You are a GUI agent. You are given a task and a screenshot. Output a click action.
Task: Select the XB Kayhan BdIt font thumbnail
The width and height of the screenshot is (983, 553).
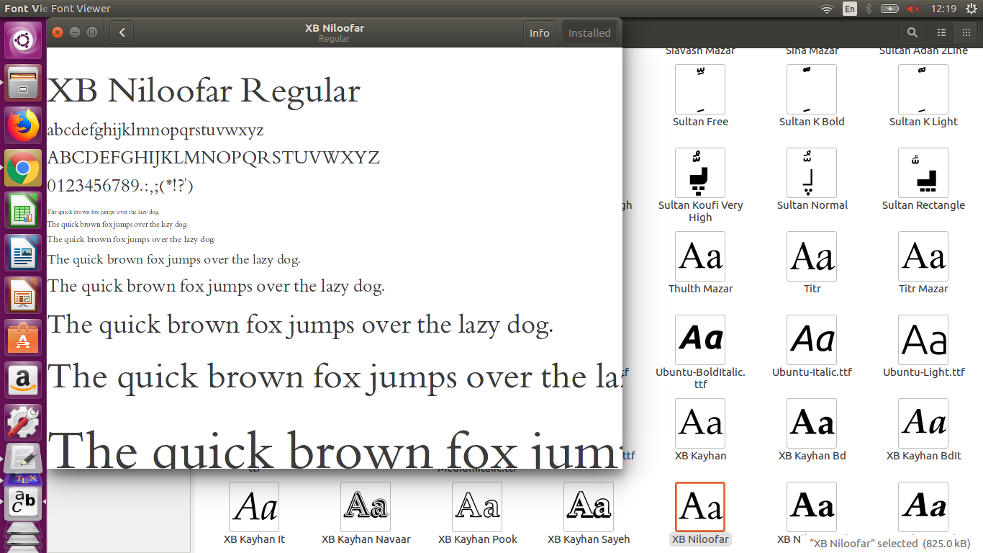tap(923, 423)
